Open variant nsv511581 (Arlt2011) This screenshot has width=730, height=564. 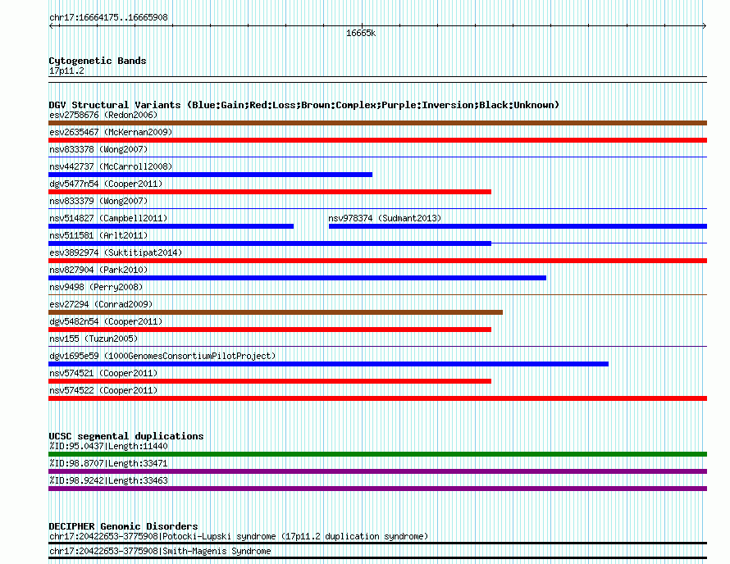[98, 235]
